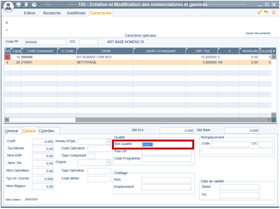The width and height of the screenshot is (280, 209).
Task: Click the Tps Attente field
Action: coord(43,149)
